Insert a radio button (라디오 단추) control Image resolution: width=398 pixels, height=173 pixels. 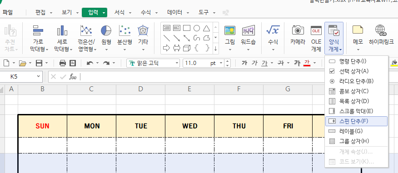point(356,81)
